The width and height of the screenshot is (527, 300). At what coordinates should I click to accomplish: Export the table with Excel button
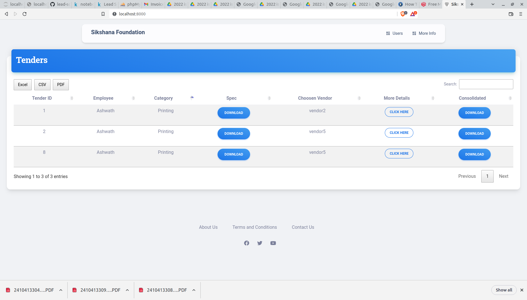click(23, 85)
